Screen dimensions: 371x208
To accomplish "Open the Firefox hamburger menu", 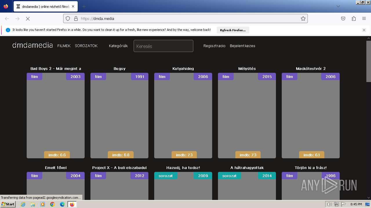I will click(x=364, y=18).
